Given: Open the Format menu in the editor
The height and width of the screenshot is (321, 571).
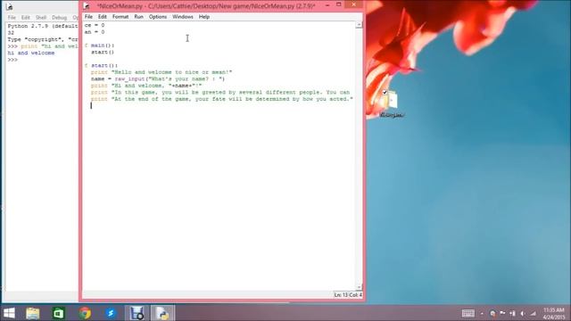Looking at the screenshot, I should click(x=120, y=17).
